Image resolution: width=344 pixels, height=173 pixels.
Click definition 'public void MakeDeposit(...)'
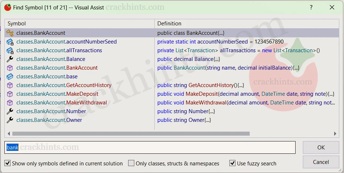(x=246, y=94)
